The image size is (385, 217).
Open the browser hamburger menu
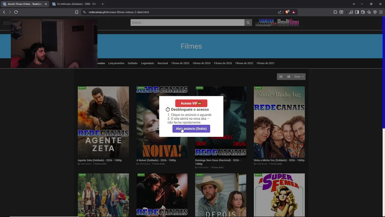[x=381, y=12]
